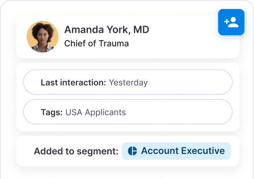Click the Added to segment label
The image size is (254, 179).
pyautogui.click(x=76, y=151)
